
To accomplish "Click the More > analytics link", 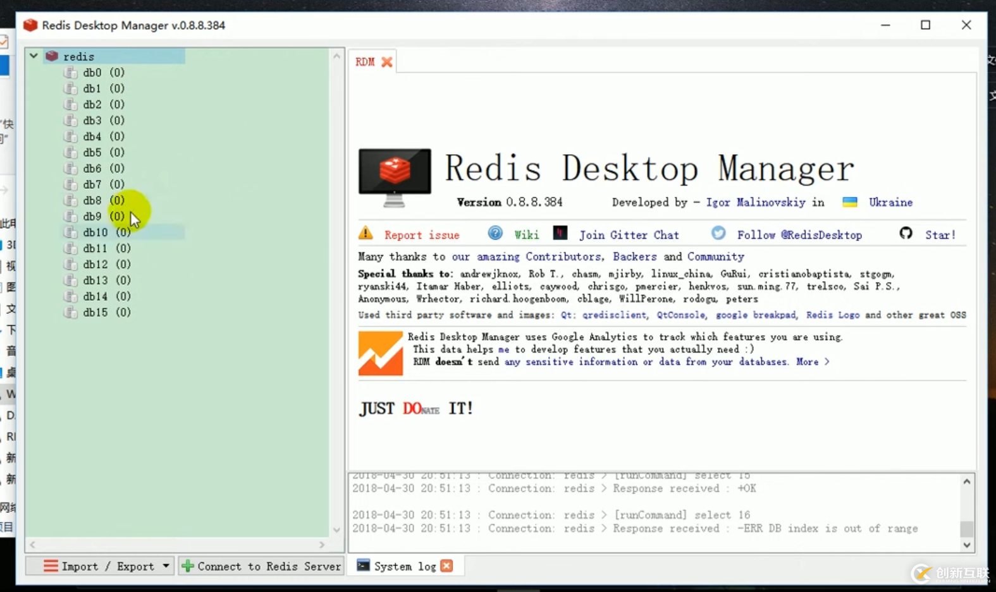I will coord(813,362).
